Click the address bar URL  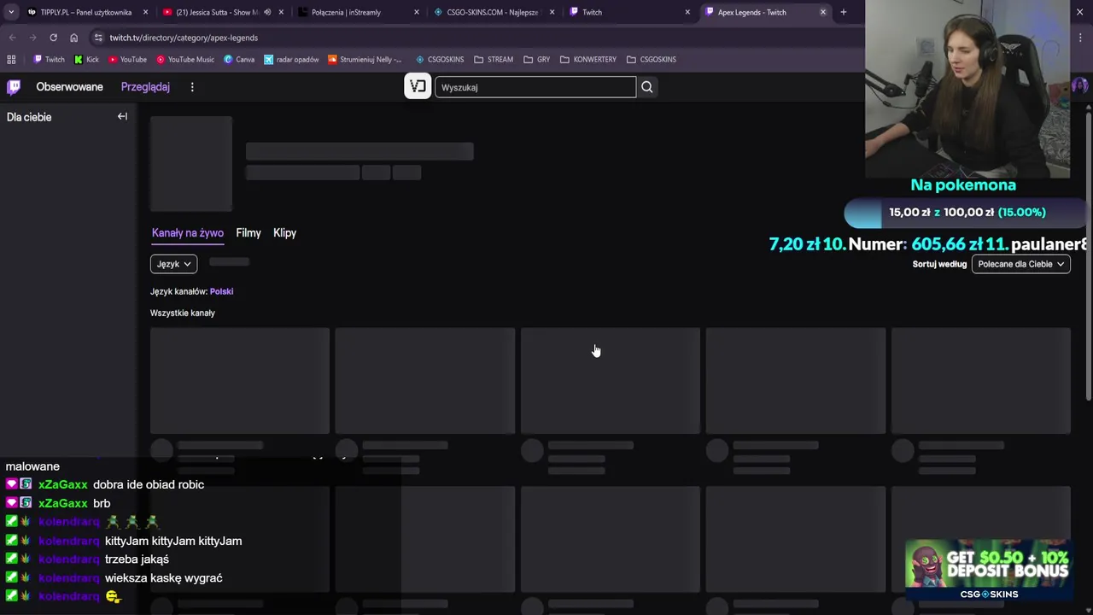click(184, 38)
